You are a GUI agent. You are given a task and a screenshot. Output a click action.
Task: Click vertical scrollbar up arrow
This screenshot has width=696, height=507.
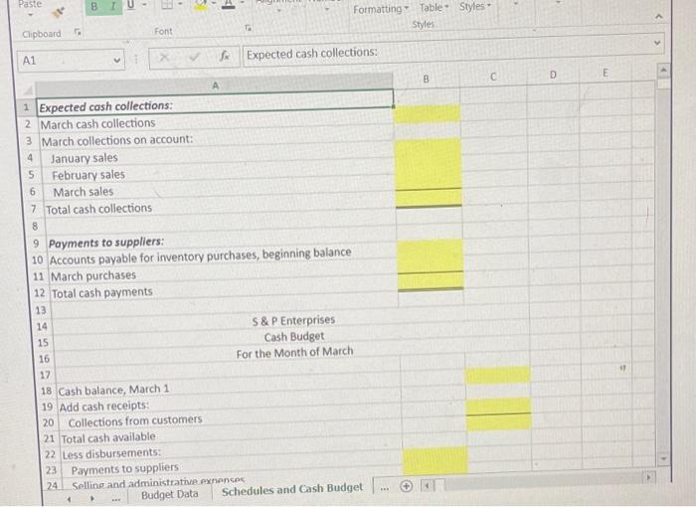point(663,70)
